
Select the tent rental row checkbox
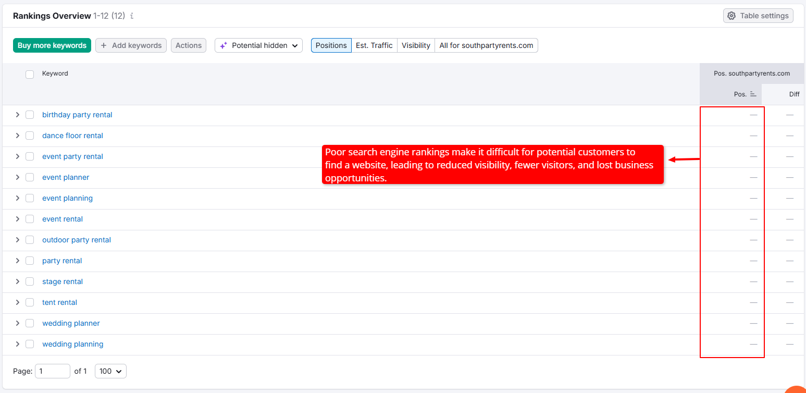pyautogui.click(x=30, y=302)
